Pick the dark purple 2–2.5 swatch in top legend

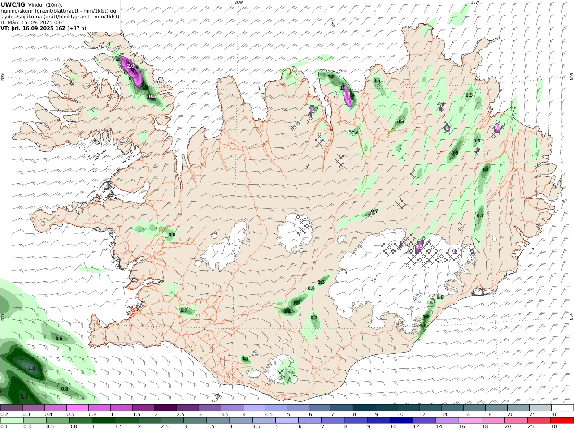click(166, 408)
